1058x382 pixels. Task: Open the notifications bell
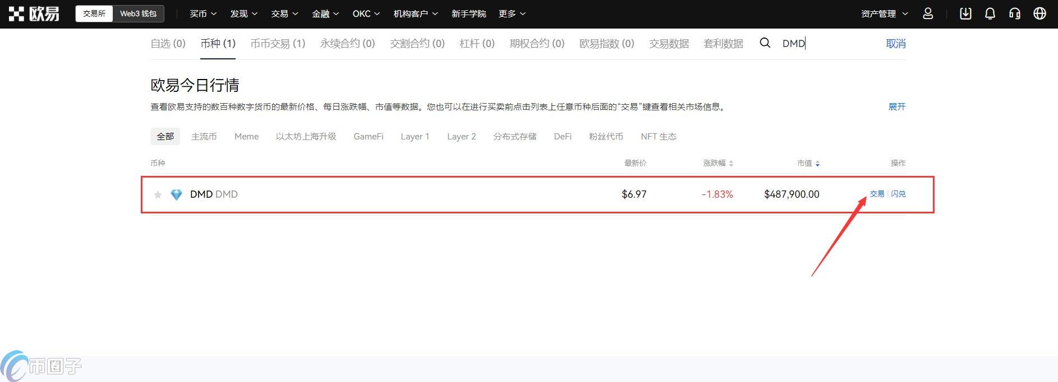[990, 13]
